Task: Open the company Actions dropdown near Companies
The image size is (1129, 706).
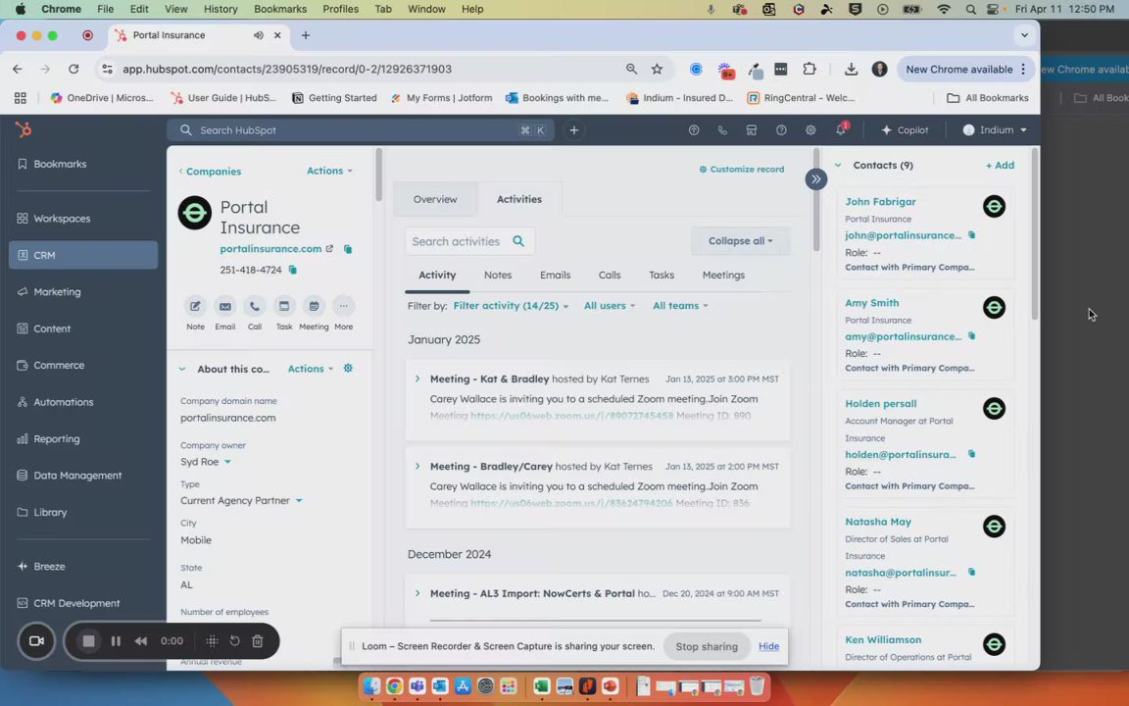Action: (x=329, y=171)
